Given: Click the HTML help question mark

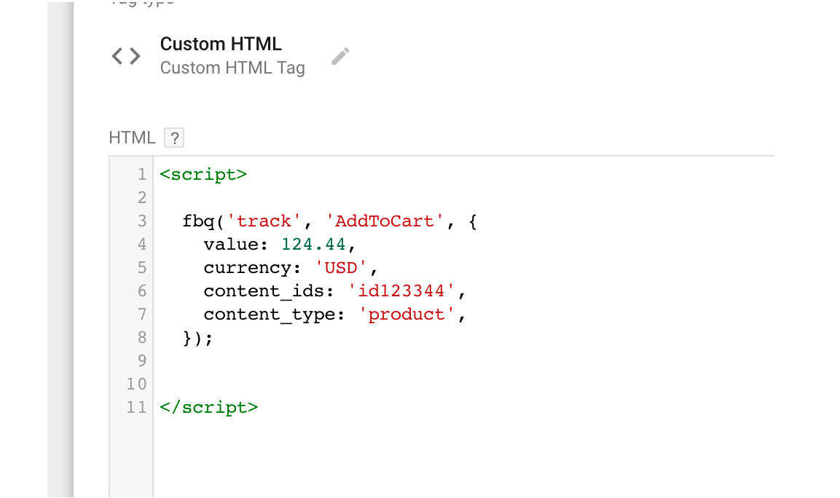Looking at the screenshot, I should 173,138.
